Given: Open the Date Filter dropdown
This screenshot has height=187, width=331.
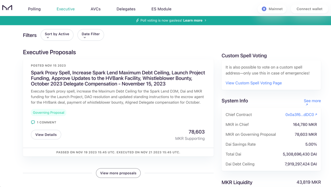Looking at the screenshot, I should coord(90,35).
